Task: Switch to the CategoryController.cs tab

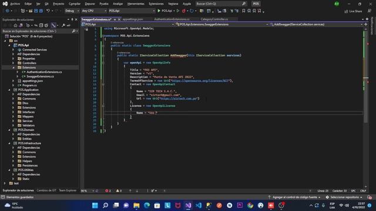Action: pos(214,19)
